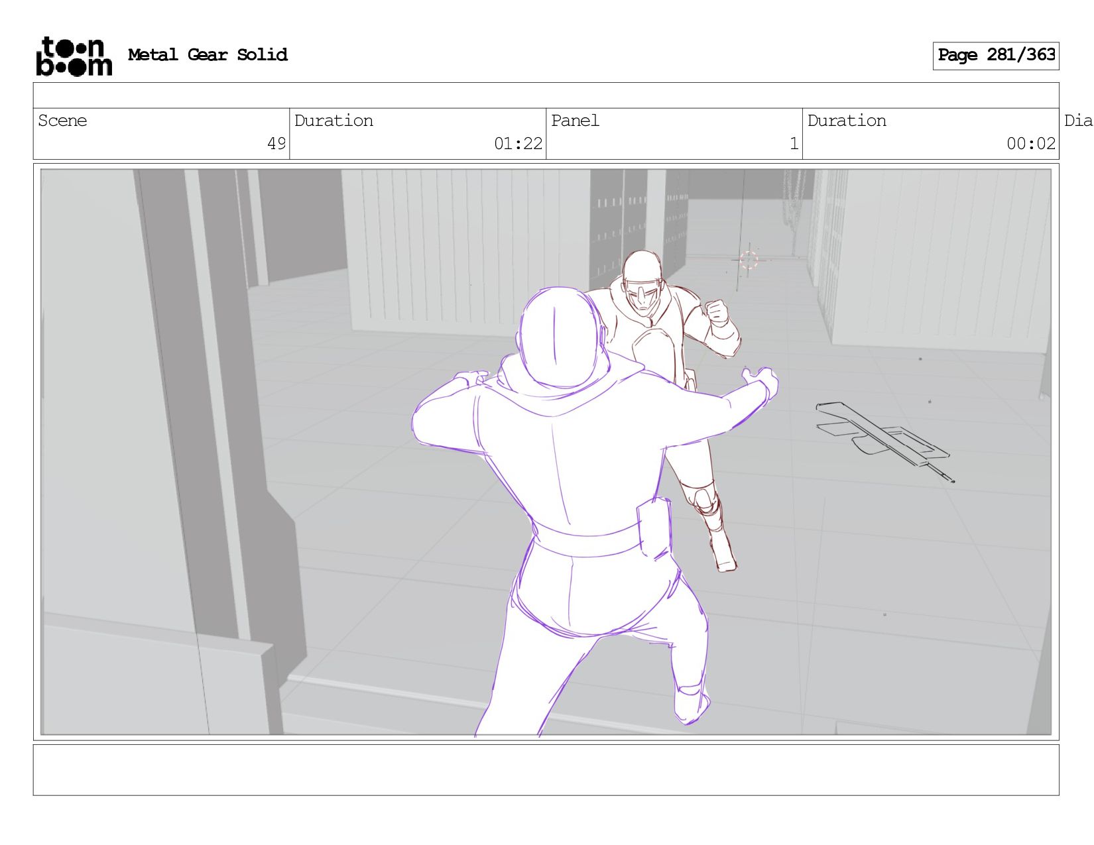Click the 'Panel' label

click(x=575, y=121)
